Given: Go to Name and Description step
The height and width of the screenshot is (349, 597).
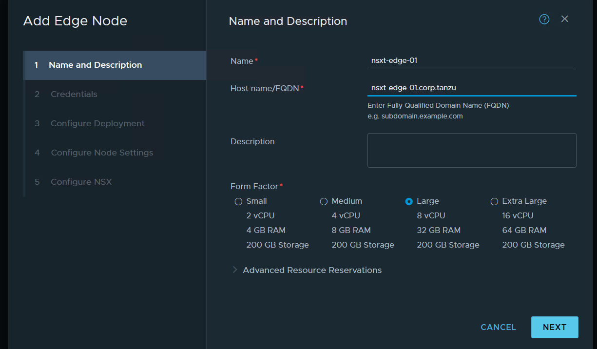Looking at the screenshot, I should (x=96, y=65).
